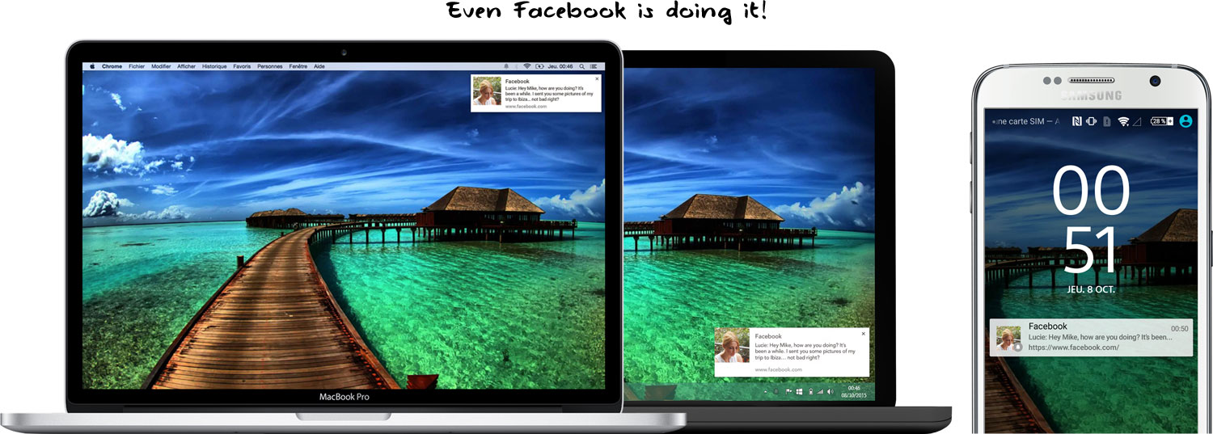Click the Jeu. 00:46 clock on the Mac

coord(560,66)
